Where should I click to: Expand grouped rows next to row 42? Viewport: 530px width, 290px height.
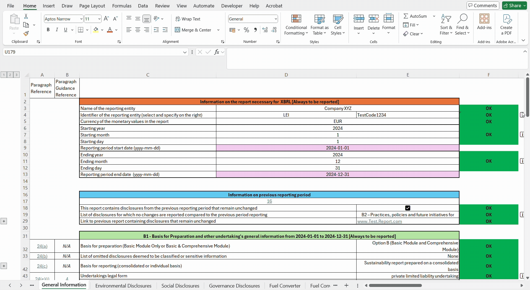point(4,266)
